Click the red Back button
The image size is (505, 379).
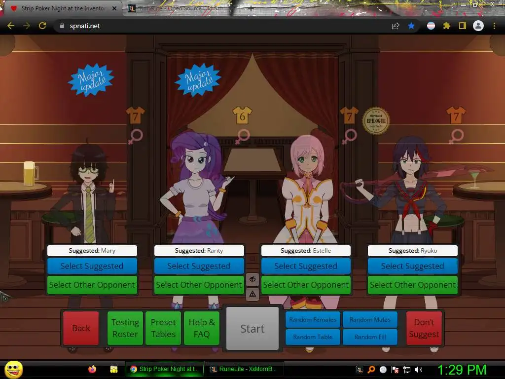81,328
